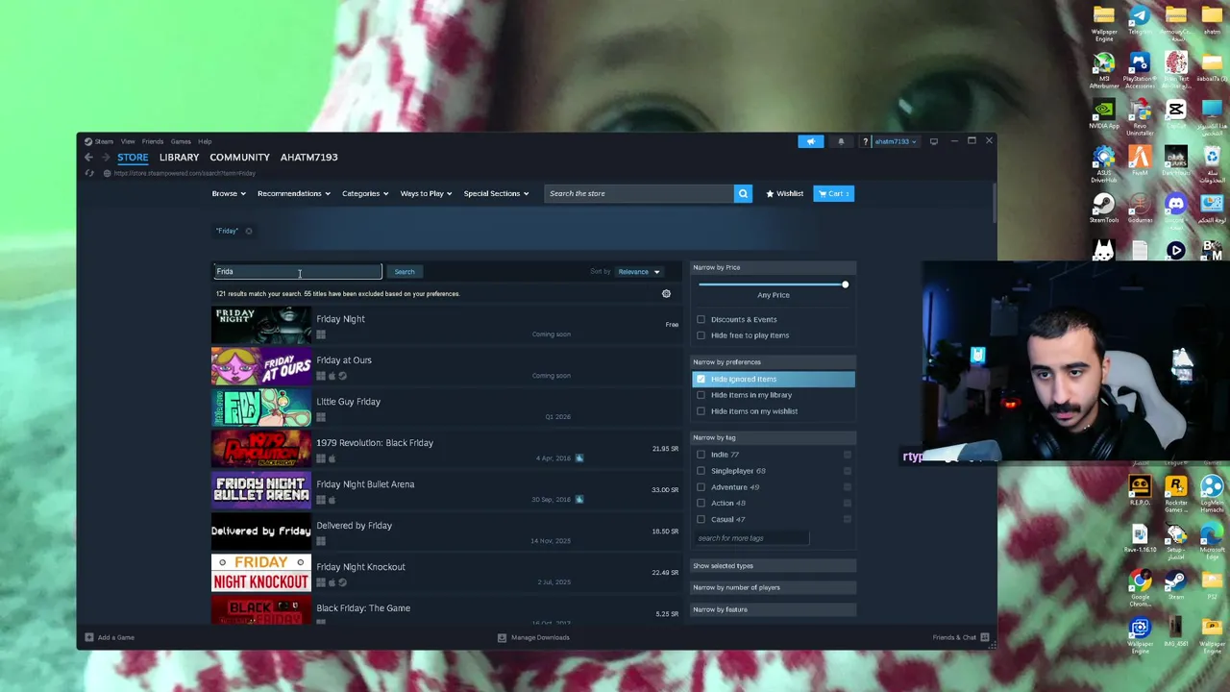Open the Recommendations dropdown
1230x692 pixels.
pos(293,193)
